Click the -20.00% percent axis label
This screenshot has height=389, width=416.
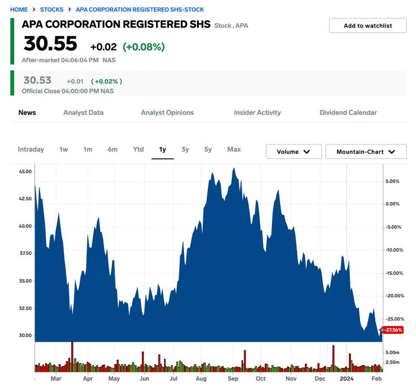395,295
